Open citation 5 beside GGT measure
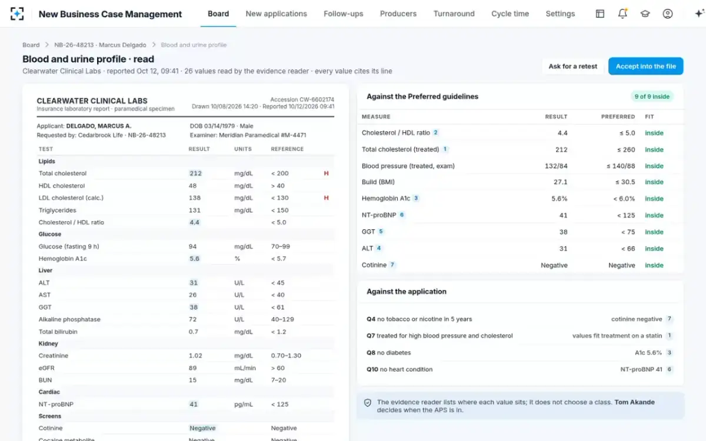This screenshot has width=706, height=441. coord(381,232)
